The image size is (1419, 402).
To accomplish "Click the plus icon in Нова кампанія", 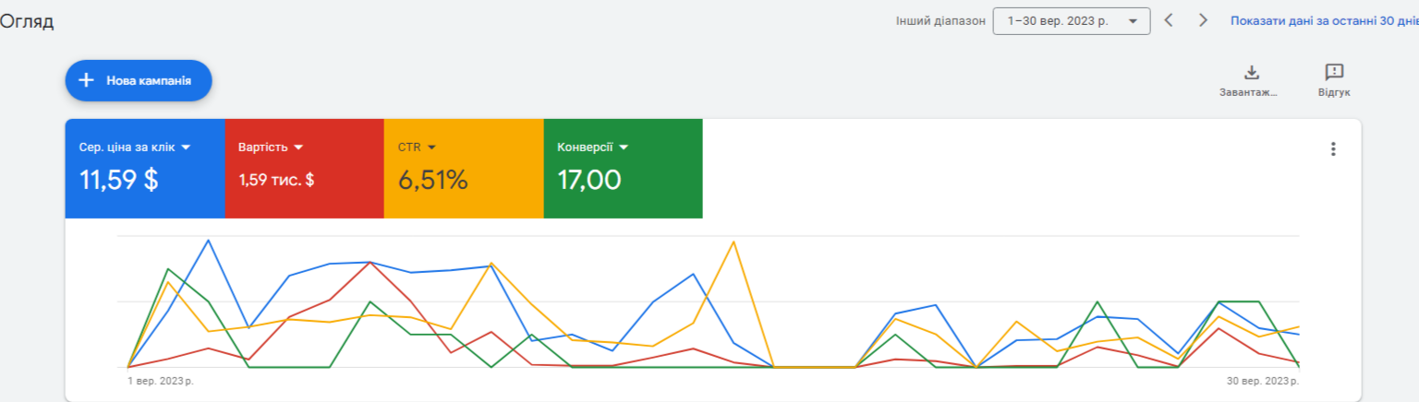I will pos(86,81).
